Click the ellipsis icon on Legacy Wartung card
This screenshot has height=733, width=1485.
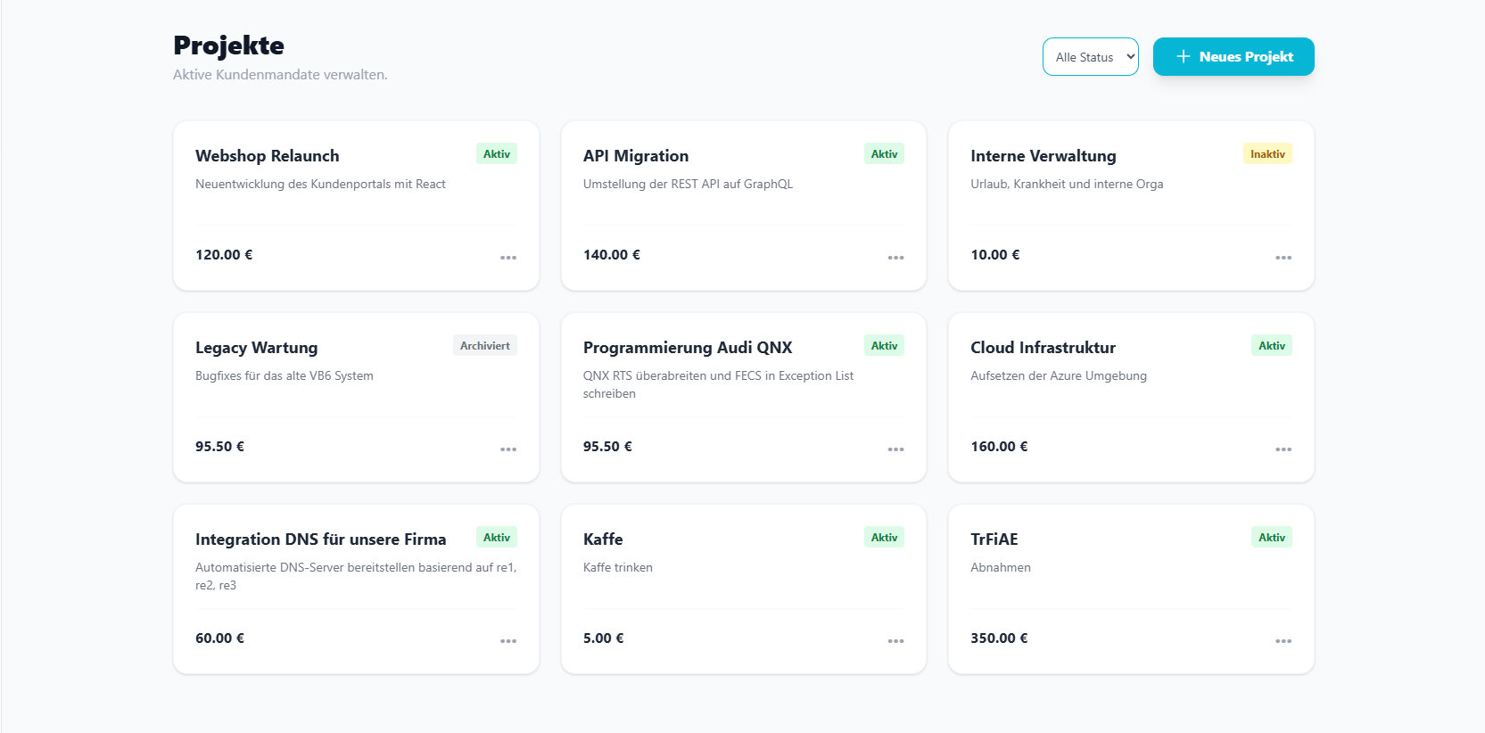click(508, 449)
